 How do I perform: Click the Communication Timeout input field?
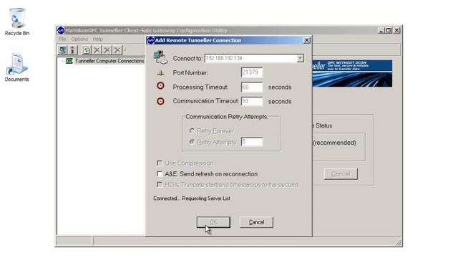pyautogui.click(x=252, y=101)
